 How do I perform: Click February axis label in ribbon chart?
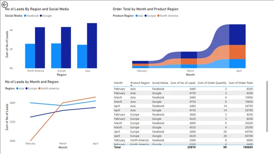pos(142,71)
